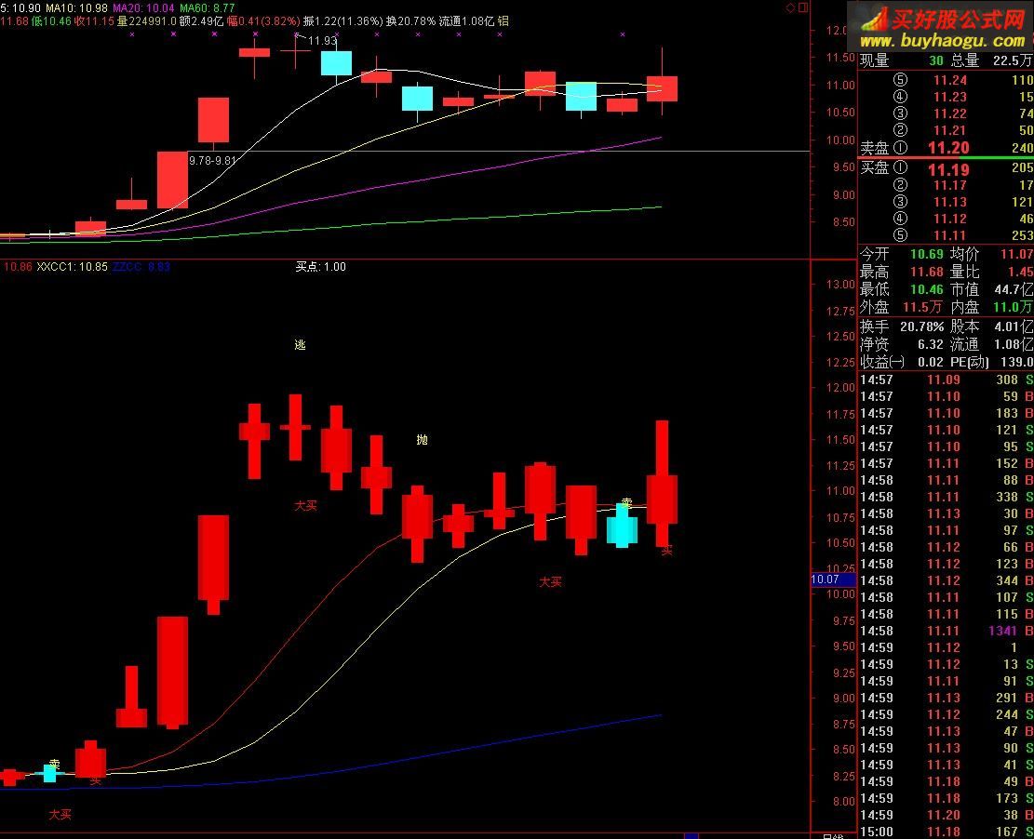
Task: Click the 9.78-9.81 gap label
Action: 211,160
